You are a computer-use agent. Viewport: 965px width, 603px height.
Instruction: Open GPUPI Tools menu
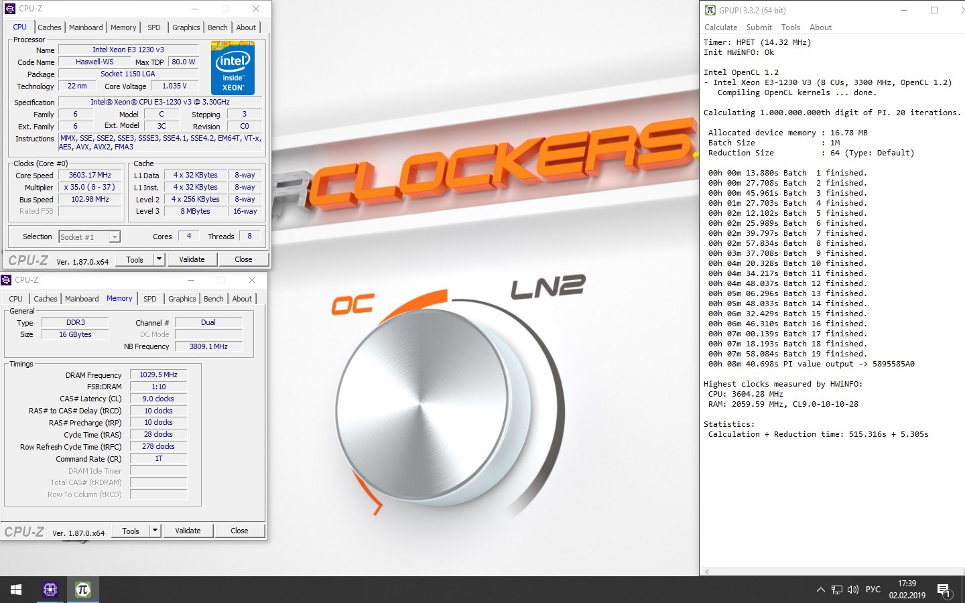[x=791, y=27]
